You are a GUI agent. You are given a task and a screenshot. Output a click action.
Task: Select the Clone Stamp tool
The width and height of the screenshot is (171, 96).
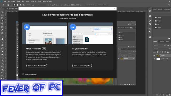click(x=2, y=39)
